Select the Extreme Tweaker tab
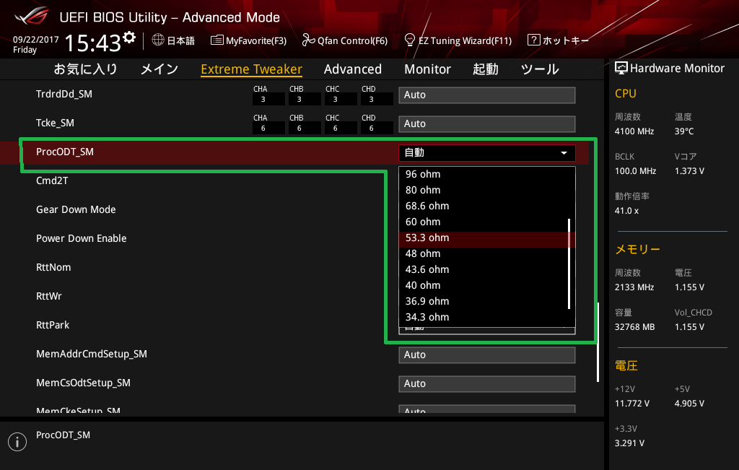The height and width of the screenshot is (470, 739). tap(251, 69)
